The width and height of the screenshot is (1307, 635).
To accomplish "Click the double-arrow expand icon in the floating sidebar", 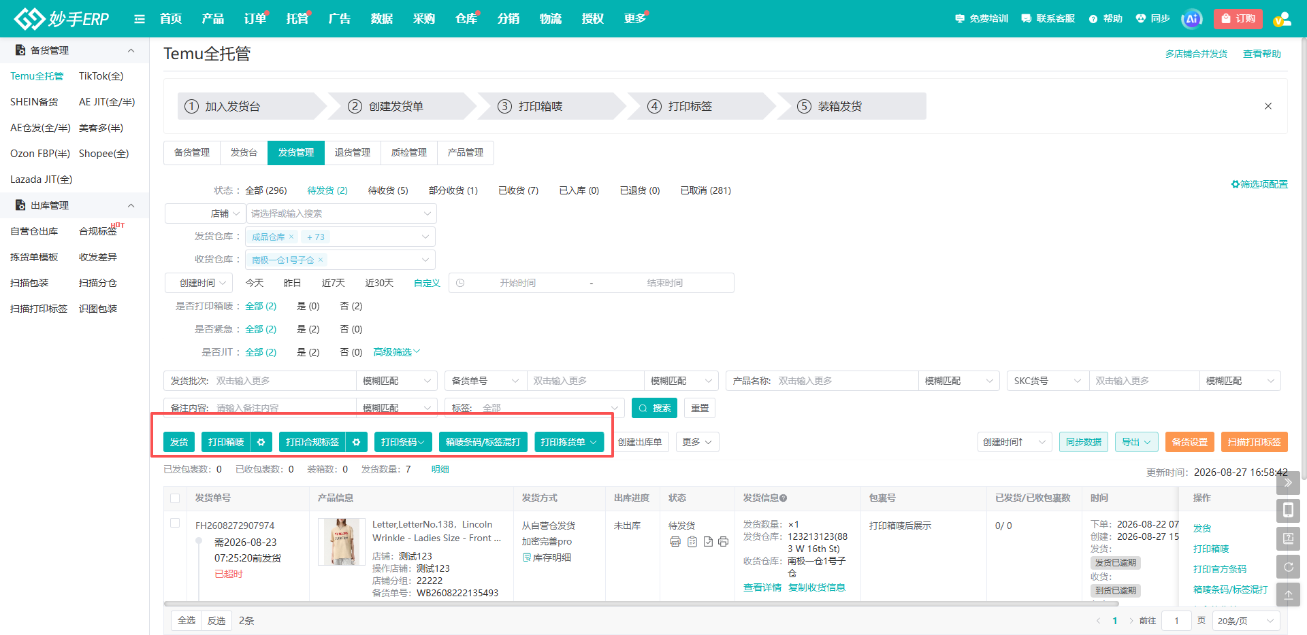I will 1288,483.
